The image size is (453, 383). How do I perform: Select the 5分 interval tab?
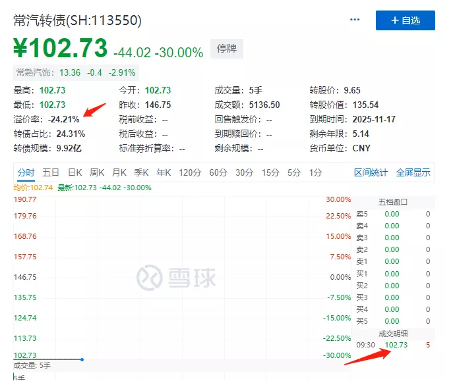point(294,172)
